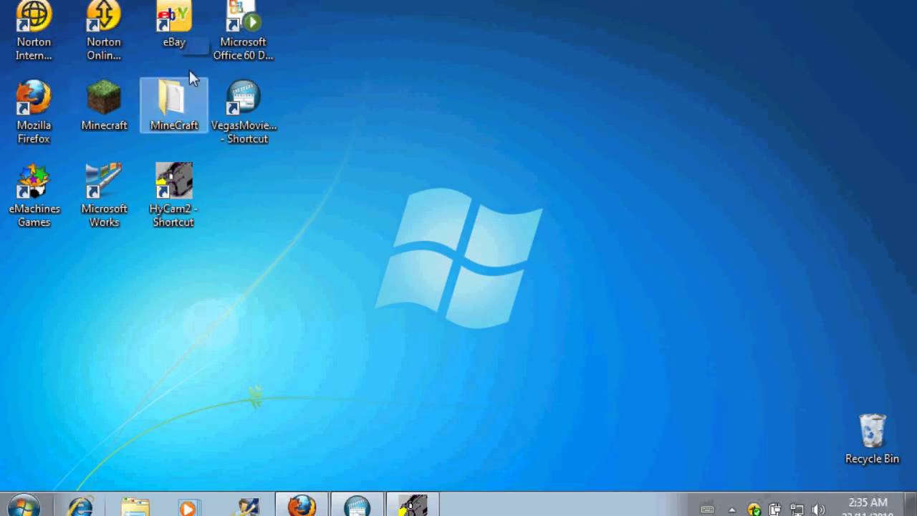Open the Windows Start menu orb
This screenshot has width=917, height=516.
pos(24,505)
